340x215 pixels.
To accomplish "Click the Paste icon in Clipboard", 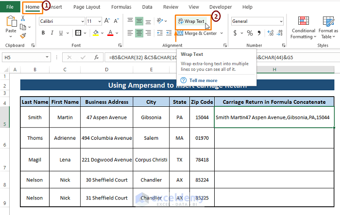I will click(11, 22).
